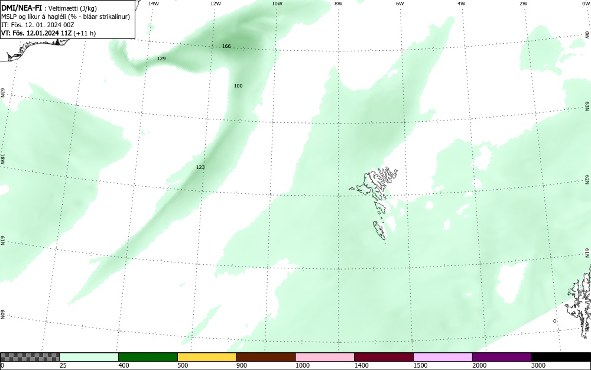Click the MSLP og líkur á hagléli line

click(66, 17)
